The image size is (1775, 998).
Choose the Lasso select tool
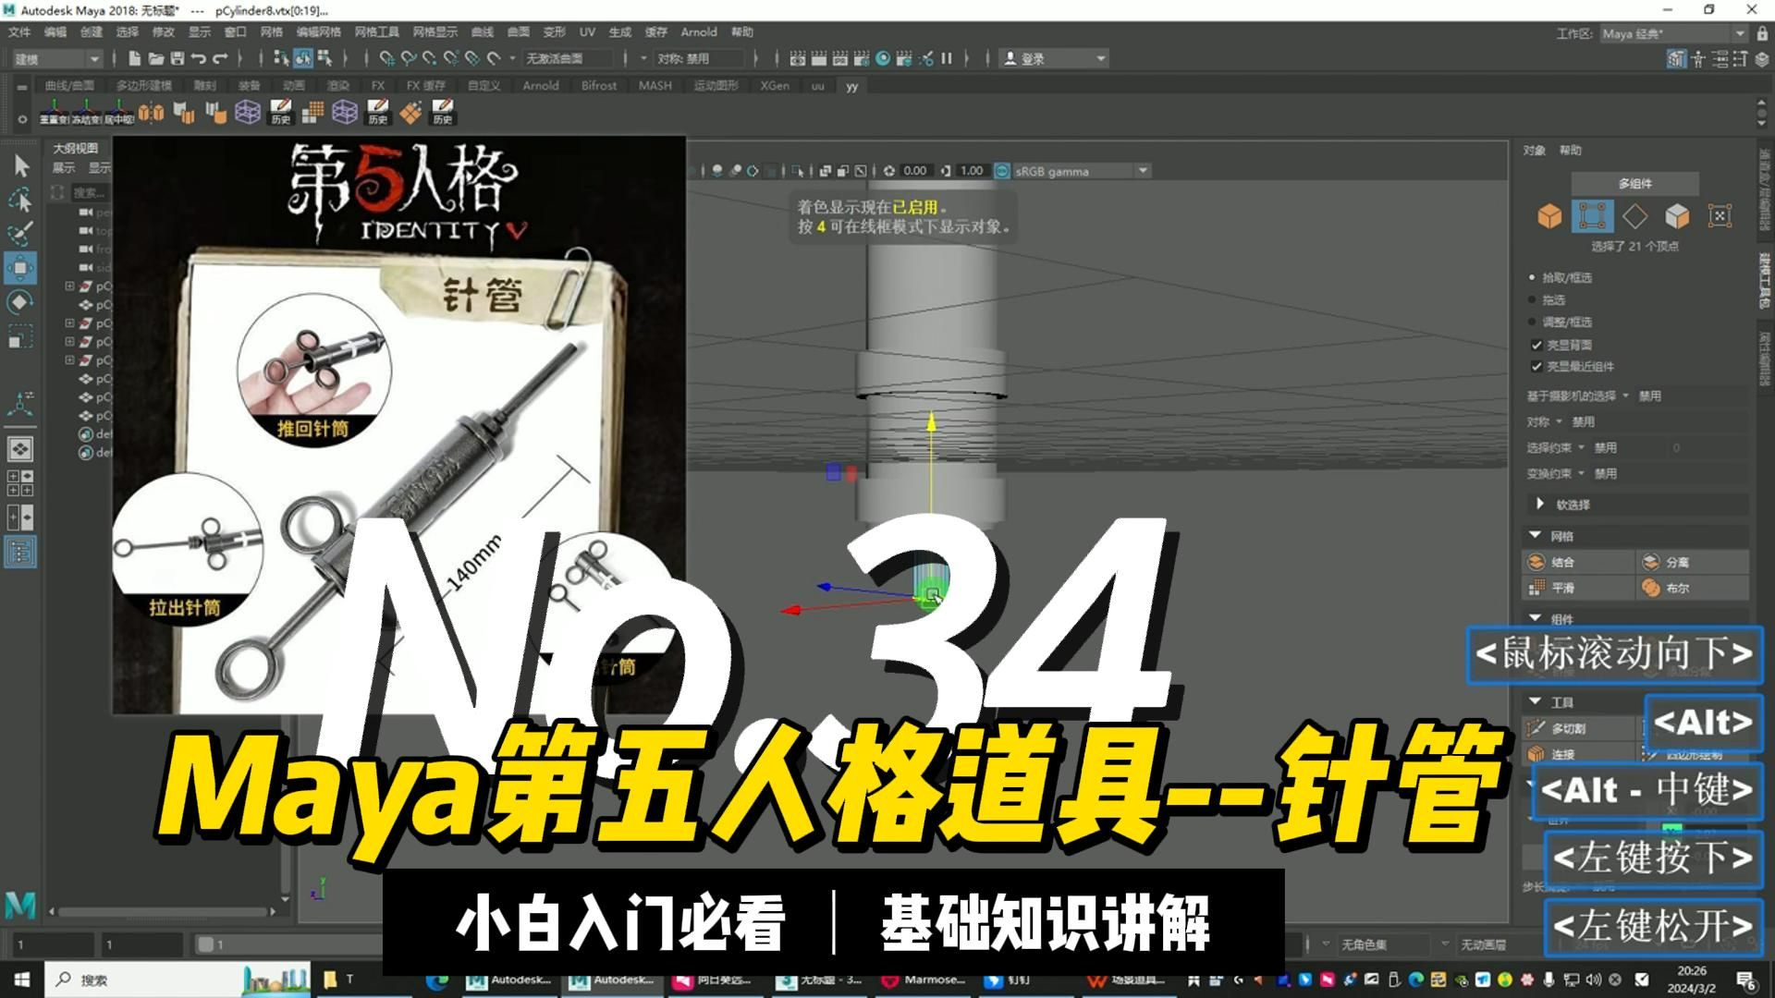20,200
